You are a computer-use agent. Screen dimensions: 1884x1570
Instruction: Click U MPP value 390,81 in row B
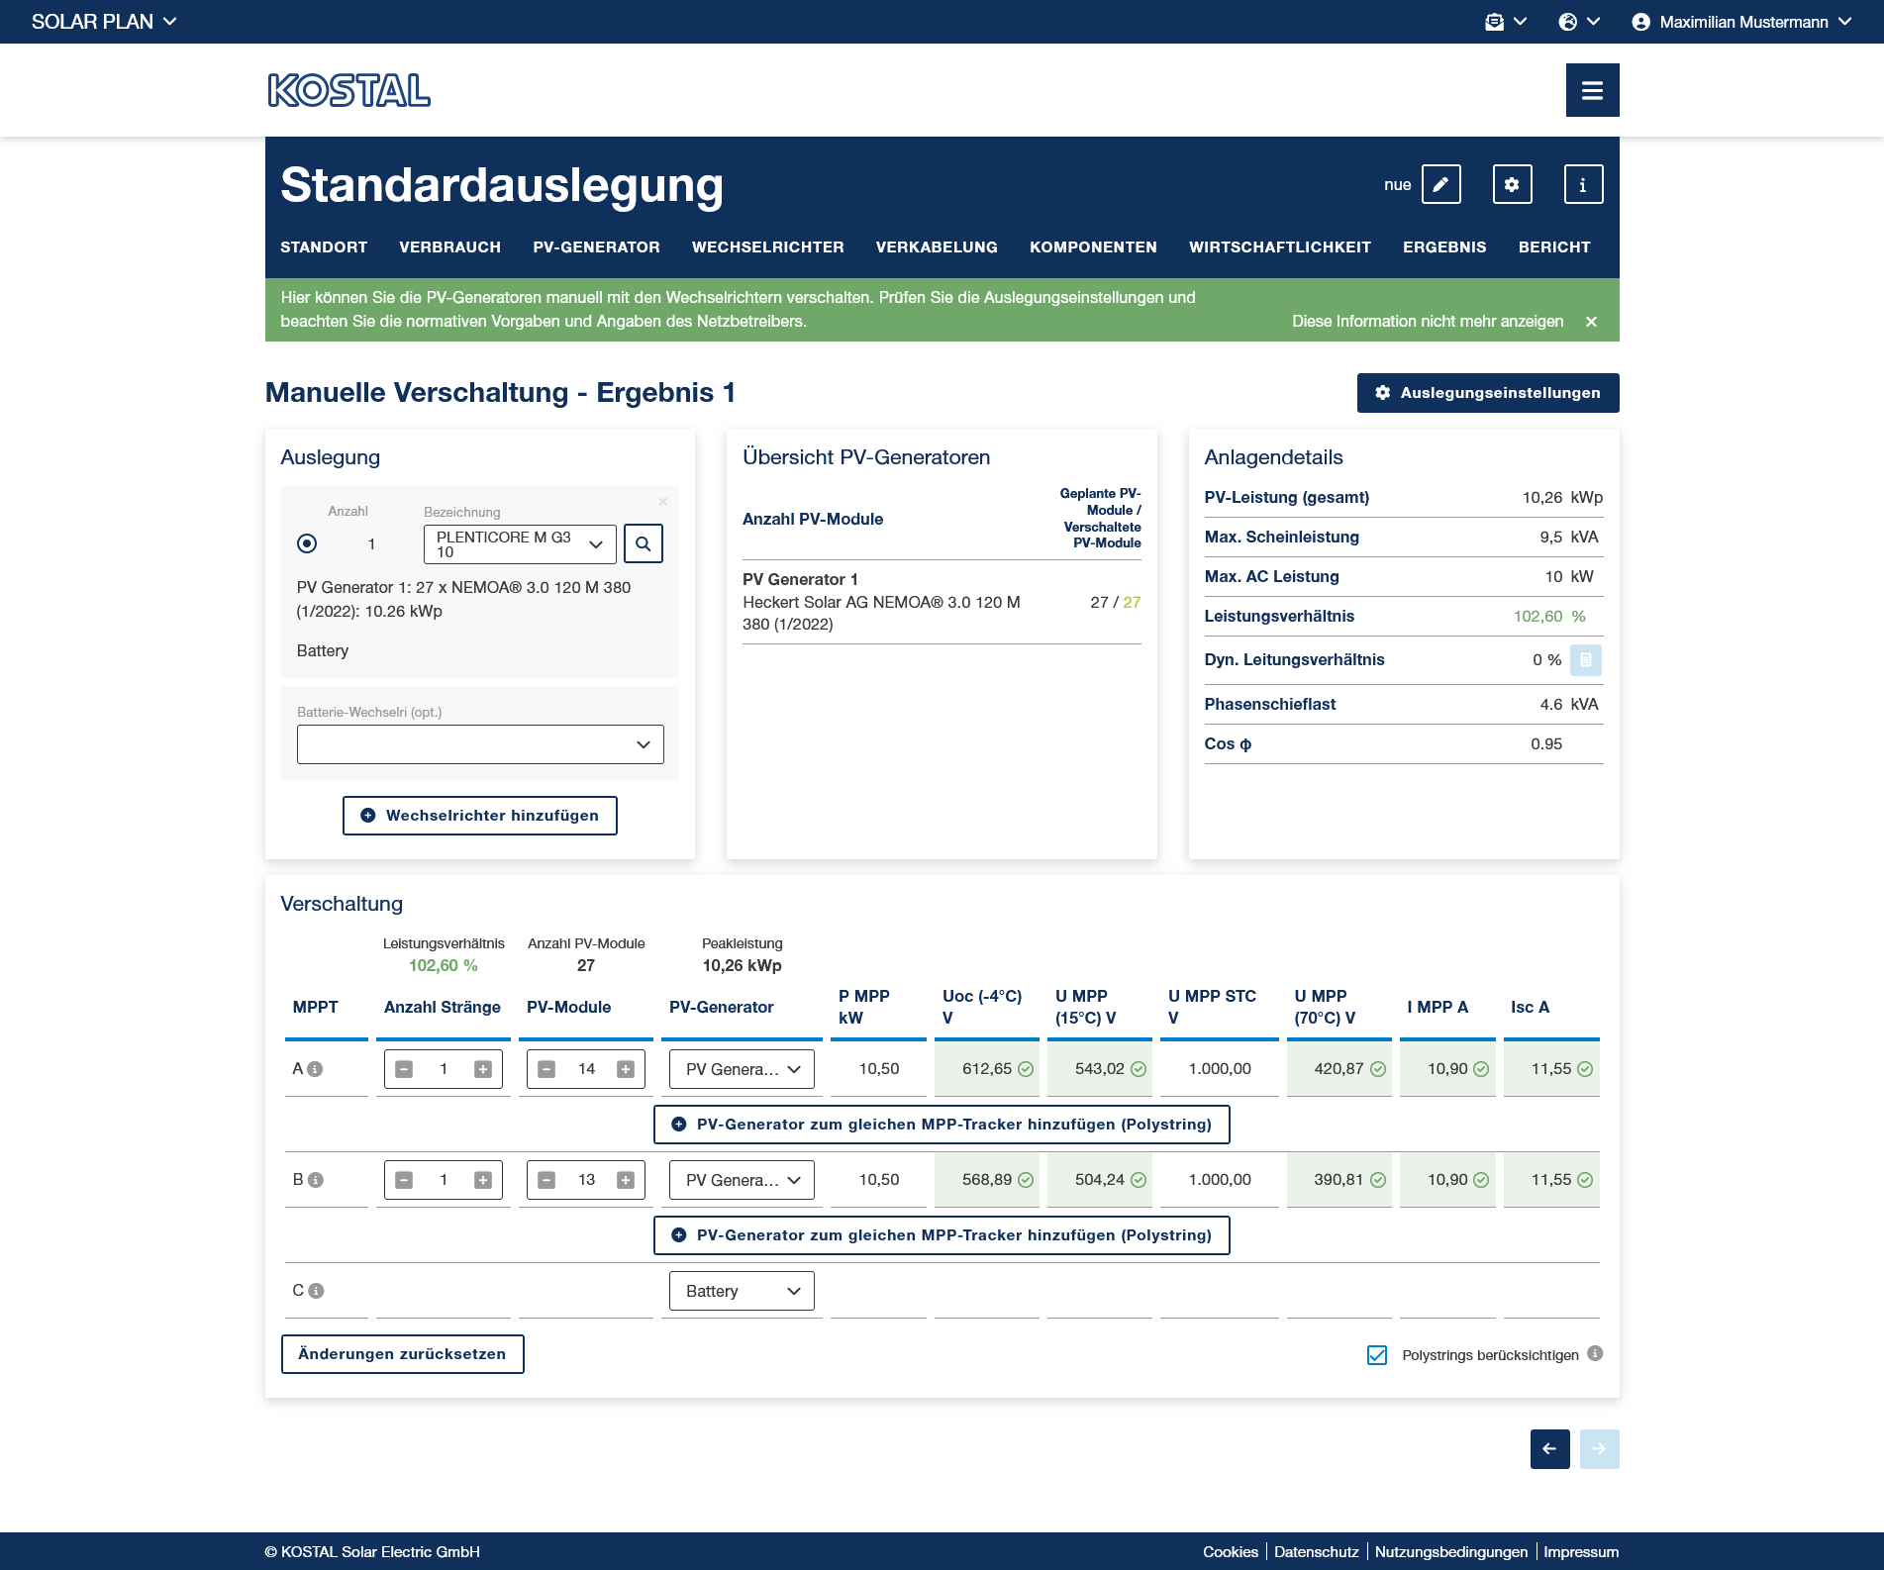tap(1339, 1180)
